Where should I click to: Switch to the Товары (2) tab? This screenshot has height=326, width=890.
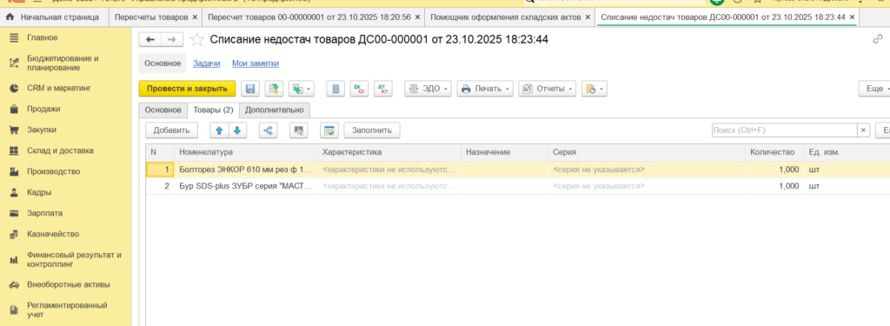pyautogui.click(x=213, y=110)
